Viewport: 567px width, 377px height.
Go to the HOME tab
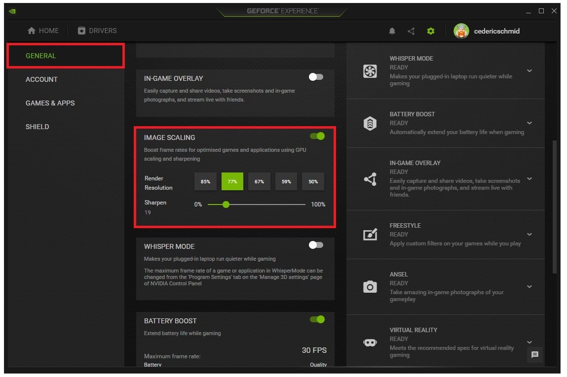43,31
